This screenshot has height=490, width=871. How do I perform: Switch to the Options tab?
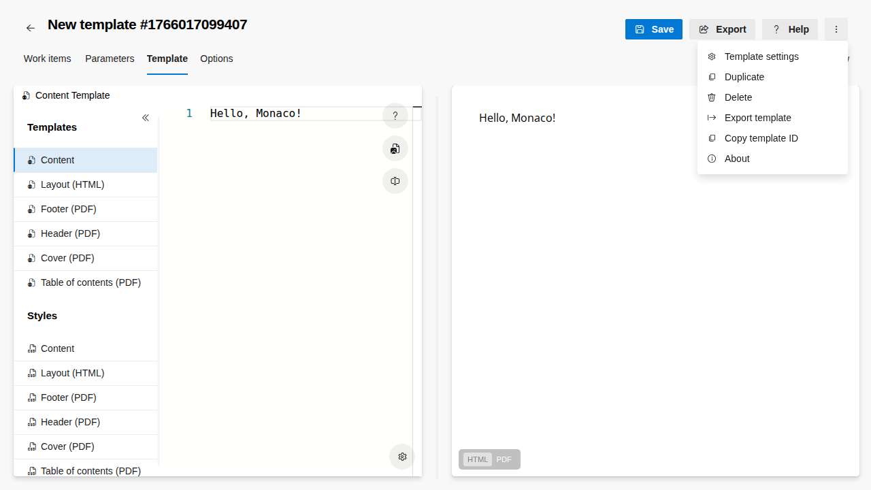[x=216, y=59]
